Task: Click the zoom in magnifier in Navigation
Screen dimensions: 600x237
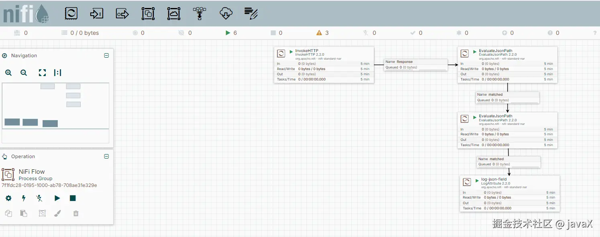Action: tap(8, 72)
